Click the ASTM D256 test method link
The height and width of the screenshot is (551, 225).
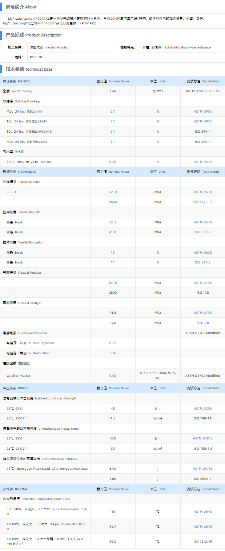click(202, 409)
